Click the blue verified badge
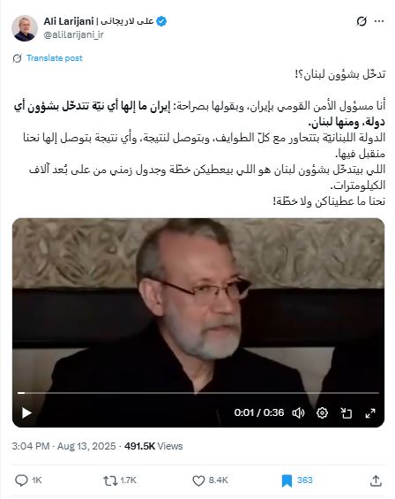Screen dimensions: 395x499 click(161, 21)
